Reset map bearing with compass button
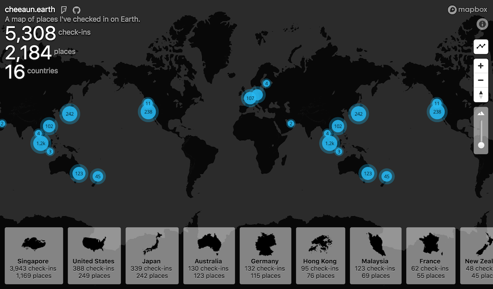This screenshot has height=289, width=493. [481, 95]
